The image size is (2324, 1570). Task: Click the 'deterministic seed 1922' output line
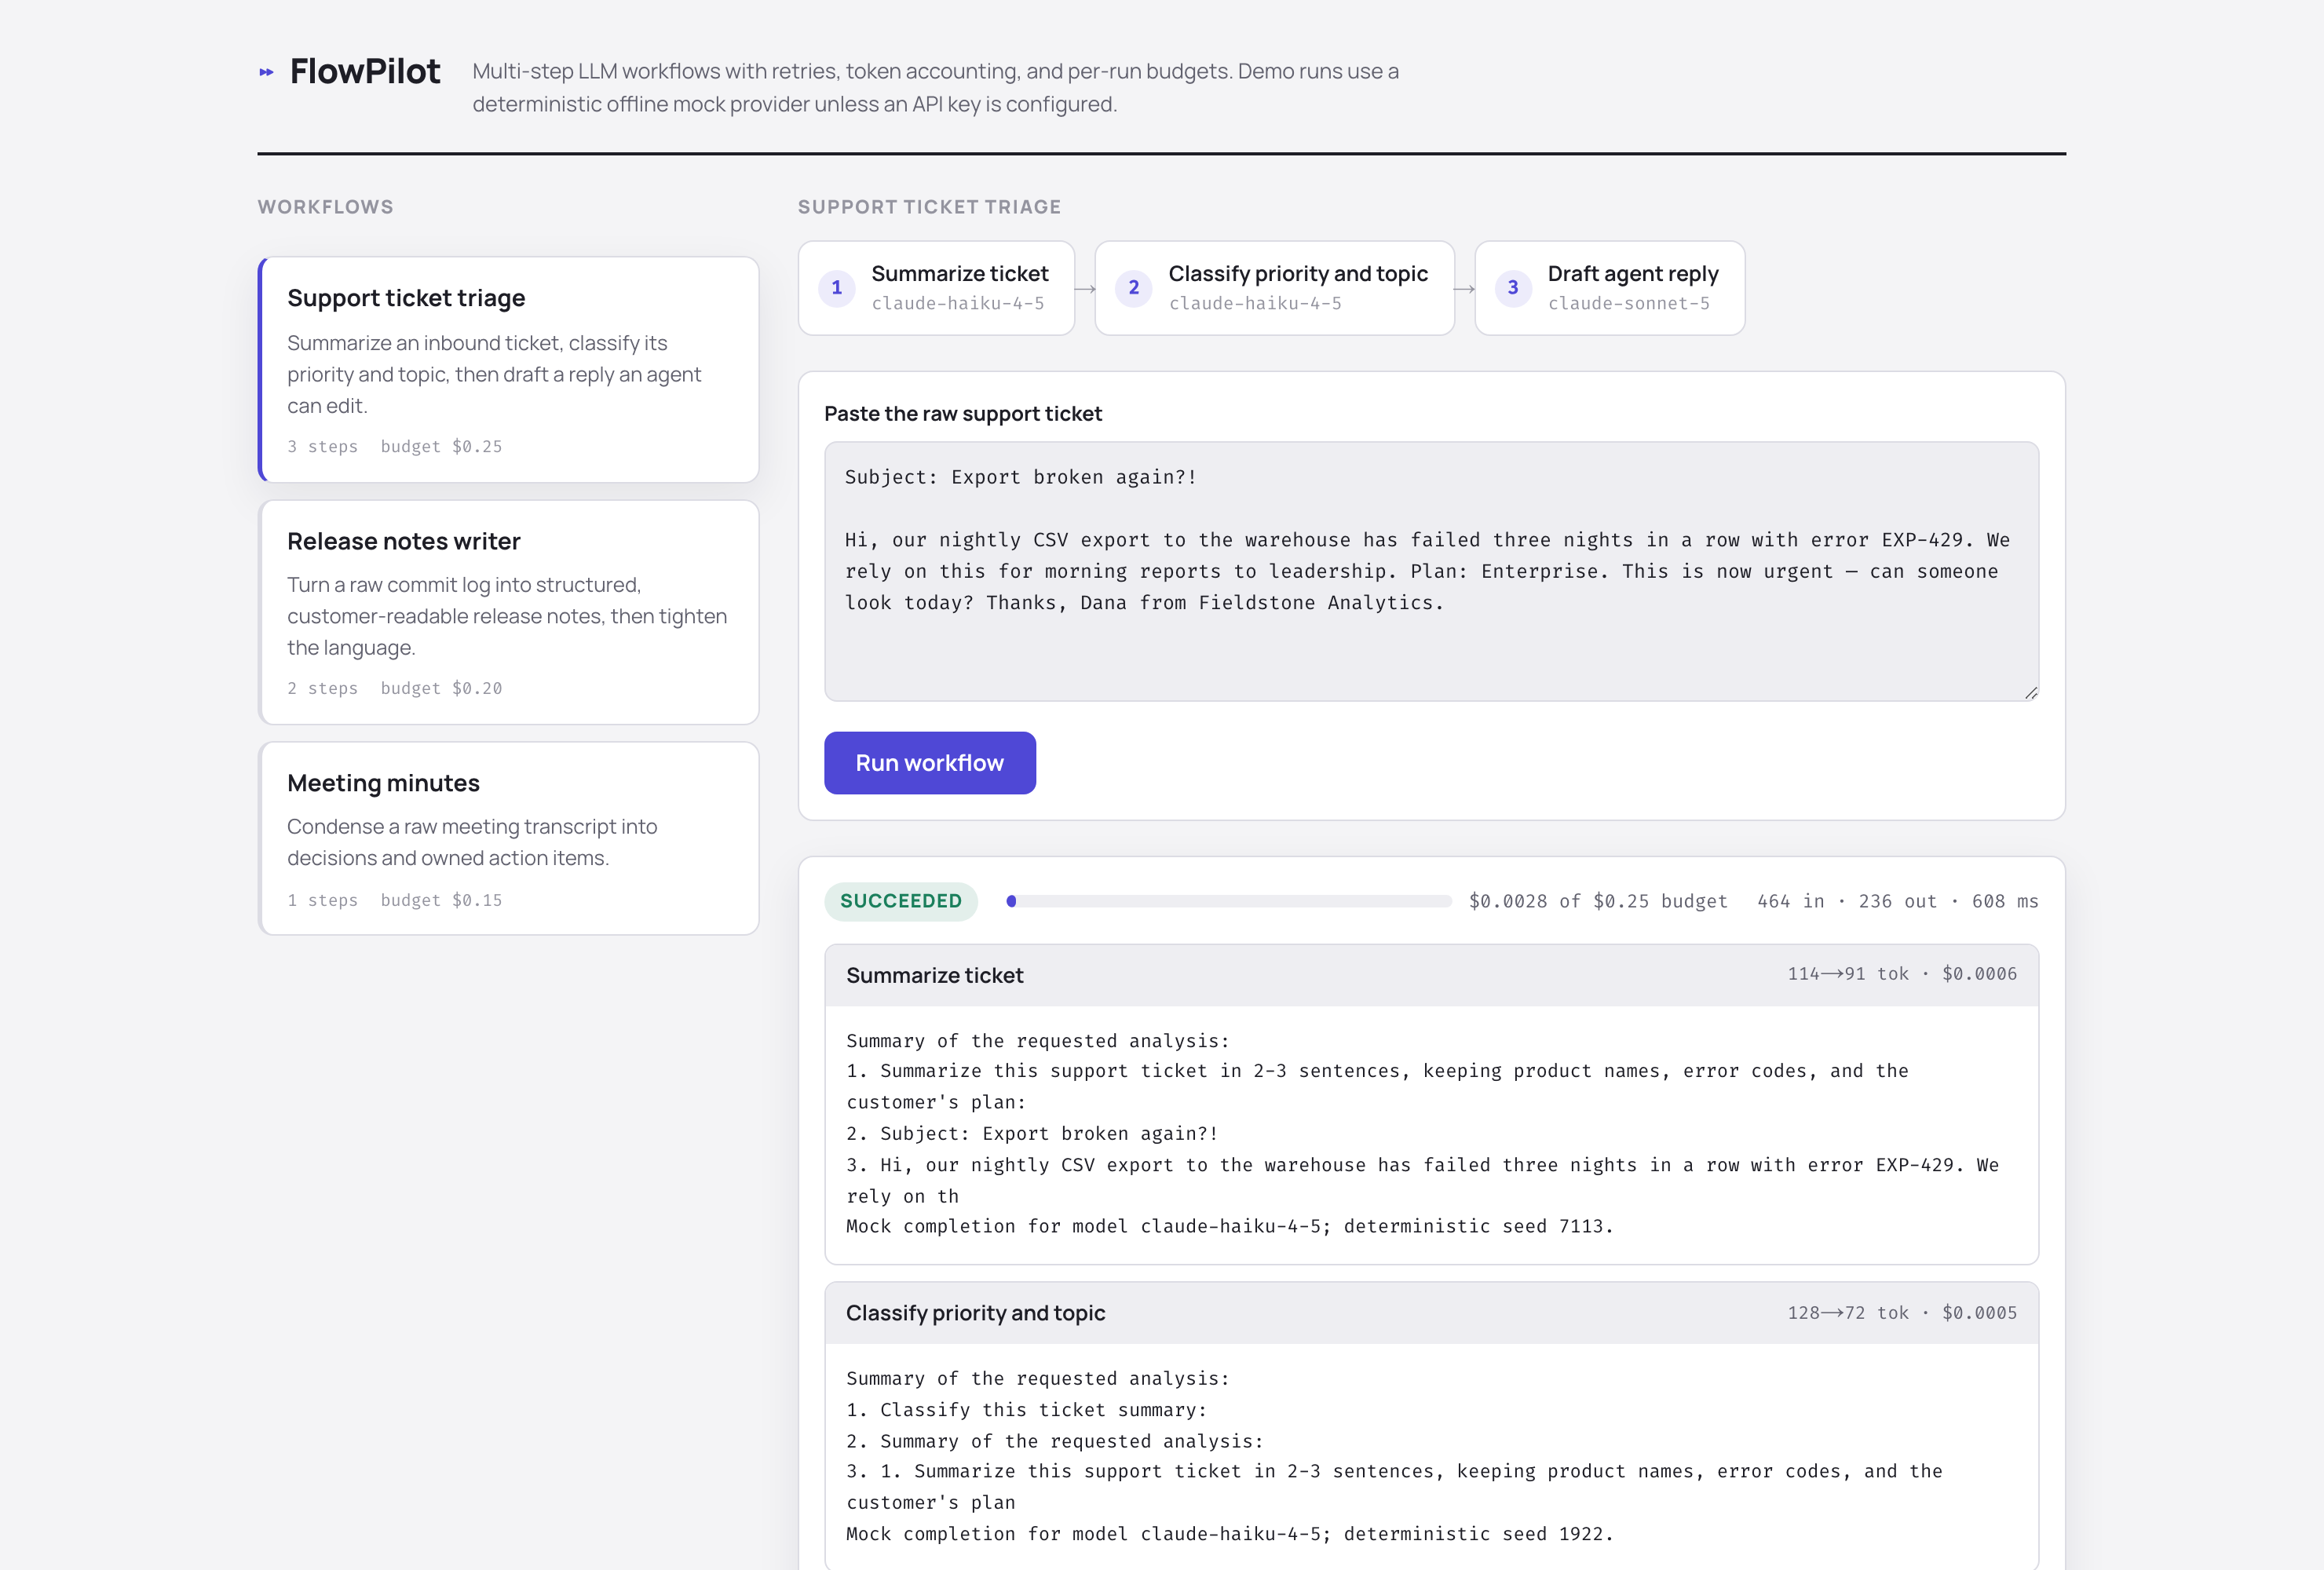(x=1229, y=1534)
